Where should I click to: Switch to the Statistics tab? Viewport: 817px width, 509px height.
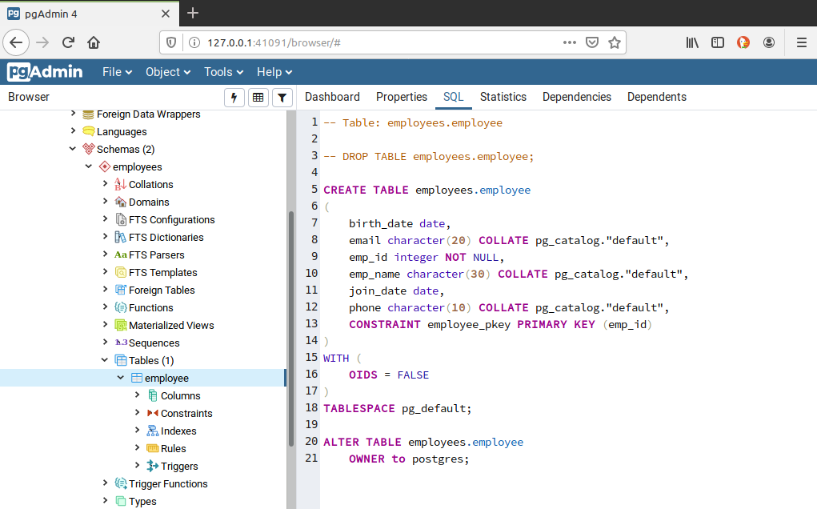(503, 96)
